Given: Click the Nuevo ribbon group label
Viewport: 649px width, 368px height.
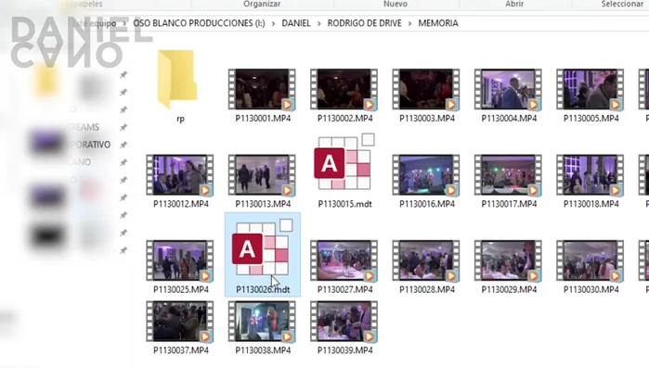Looking at the screenshot, I should (396, 4).
